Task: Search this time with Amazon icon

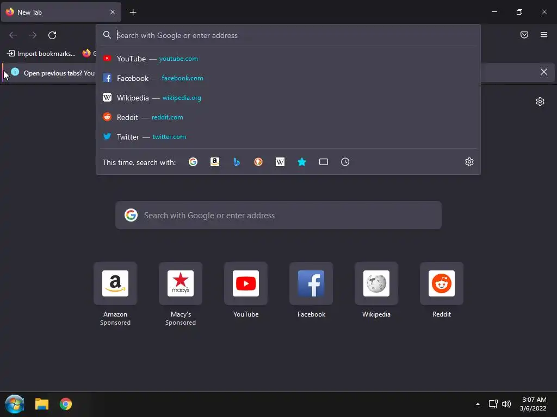Action: tap(214, 162)
